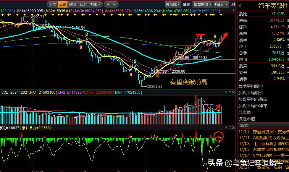The image size is (289, 172).
Task: Click the VOL=26344262 volume label
Action: (15, 92)
